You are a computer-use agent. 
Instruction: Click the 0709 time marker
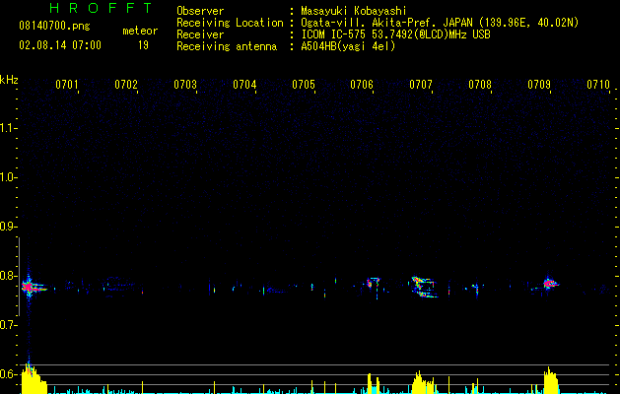(539, 85)
